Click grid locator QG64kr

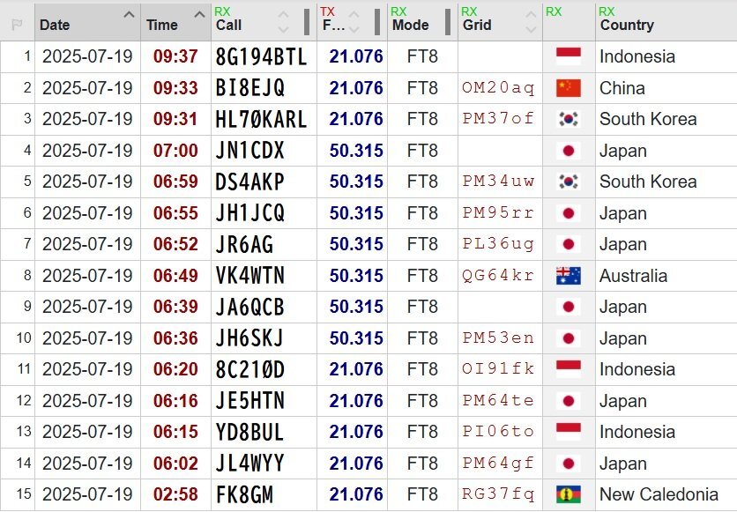tap(498, 275)
